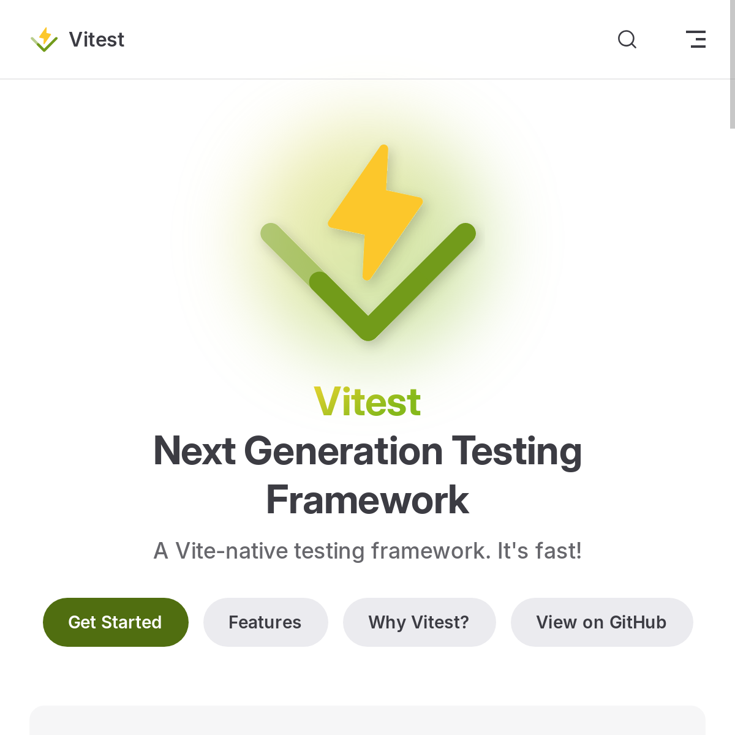Follow the View on GitHub link
Image resolution: width=735 pixels, height=735 pixels.
[601, 622]
